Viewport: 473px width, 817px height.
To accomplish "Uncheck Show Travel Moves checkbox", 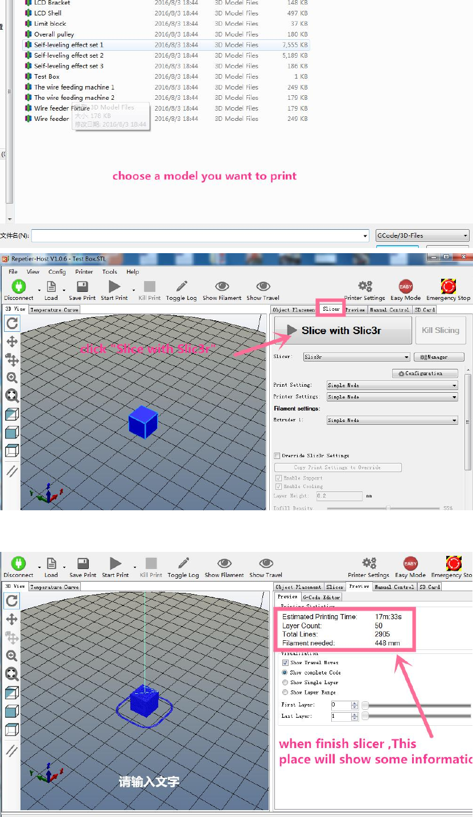I will 285,662.
